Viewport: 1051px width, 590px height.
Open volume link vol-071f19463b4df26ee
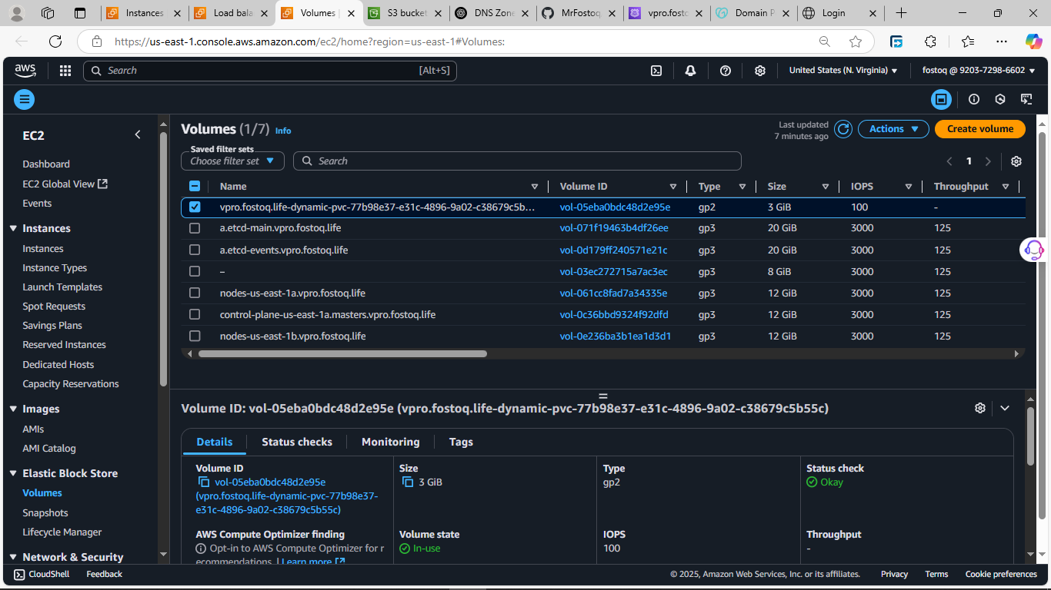click(614, 228)
